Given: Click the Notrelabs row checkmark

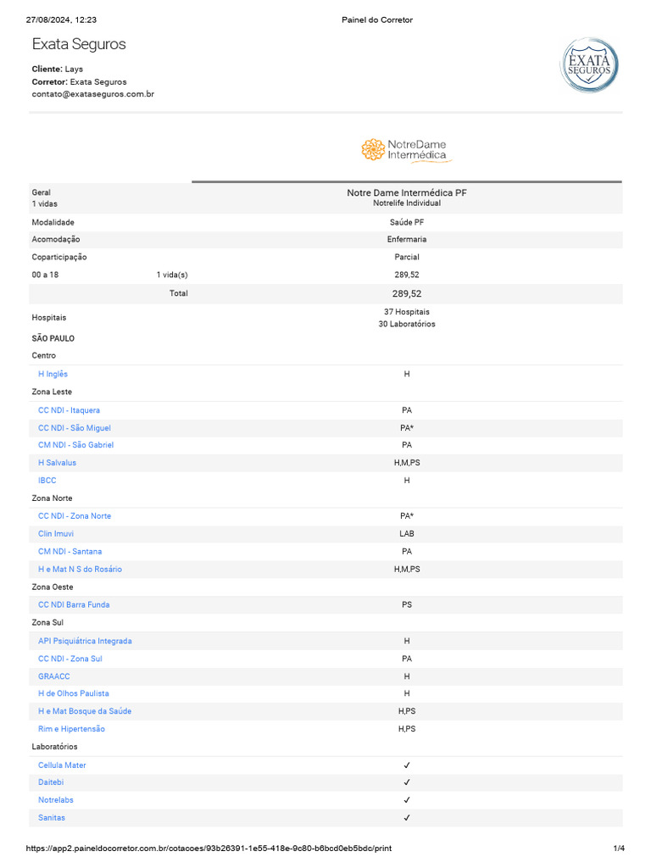Looking at the screenshot, I should 407,800.
